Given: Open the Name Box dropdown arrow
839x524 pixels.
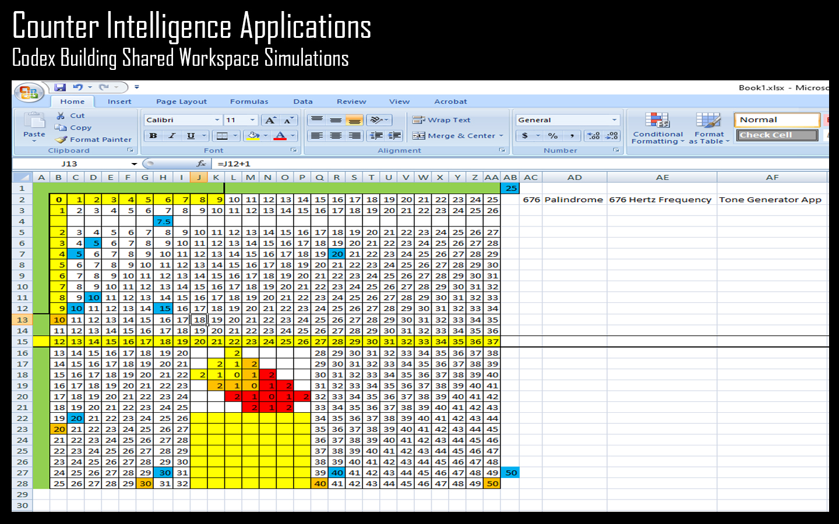Looking at the screenshot, I should point(134,164).
